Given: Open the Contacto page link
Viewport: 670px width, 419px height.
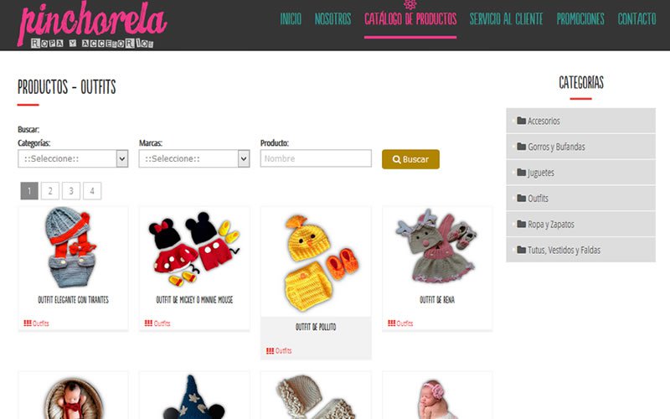Looking at the screenshot, I should (x=636, y=18).
